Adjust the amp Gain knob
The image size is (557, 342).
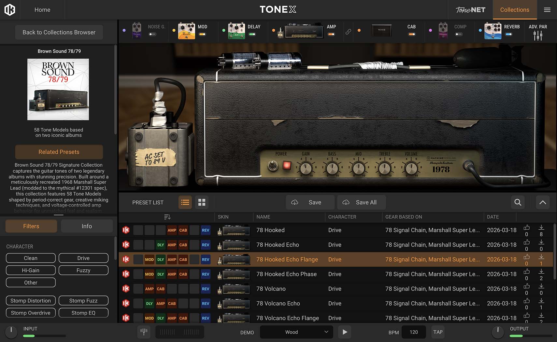pyautogui.click(x=306, y=168)
